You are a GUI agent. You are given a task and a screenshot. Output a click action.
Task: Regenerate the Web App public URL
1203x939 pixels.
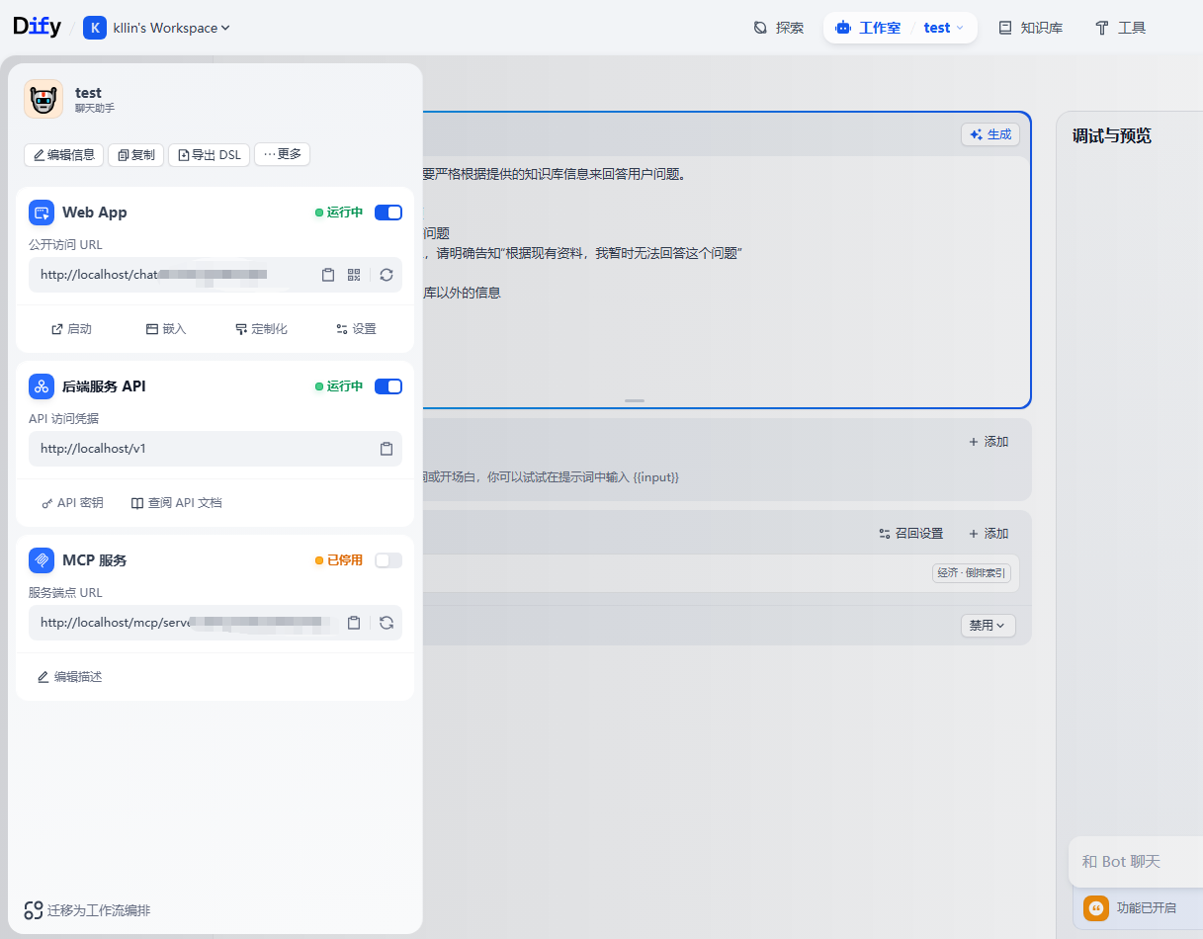(387, 275)
